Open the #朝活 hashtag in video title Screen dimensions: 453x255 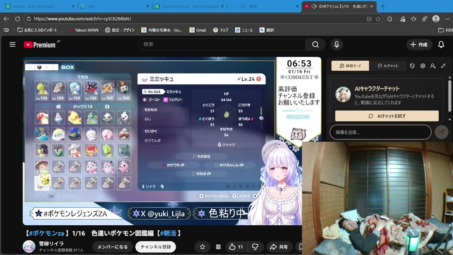(168, 233)
